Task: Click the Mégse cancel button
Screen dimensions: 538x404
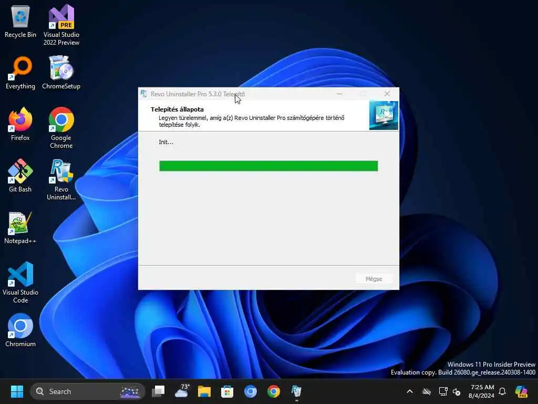Action: coord(374,279)
